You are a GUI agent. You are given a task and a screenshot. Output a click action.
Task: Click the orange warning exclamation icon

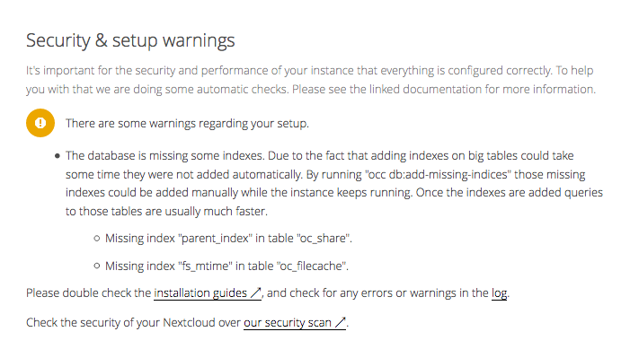click(x=40, y=123)
